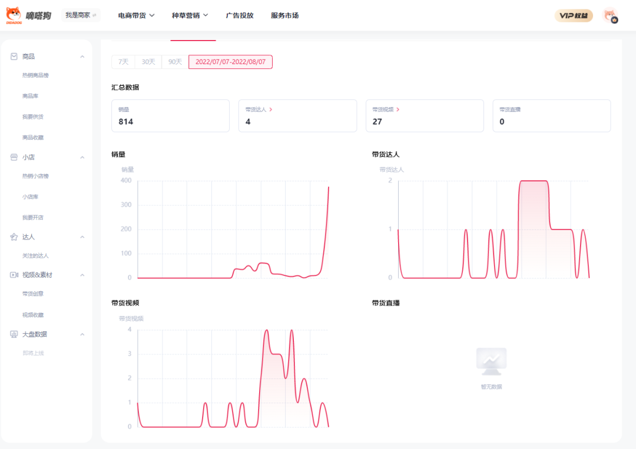Screen dimensions: 636x449
Task: Click the 带货直播 summary card showing 0
Action: (x=552, y=116)
